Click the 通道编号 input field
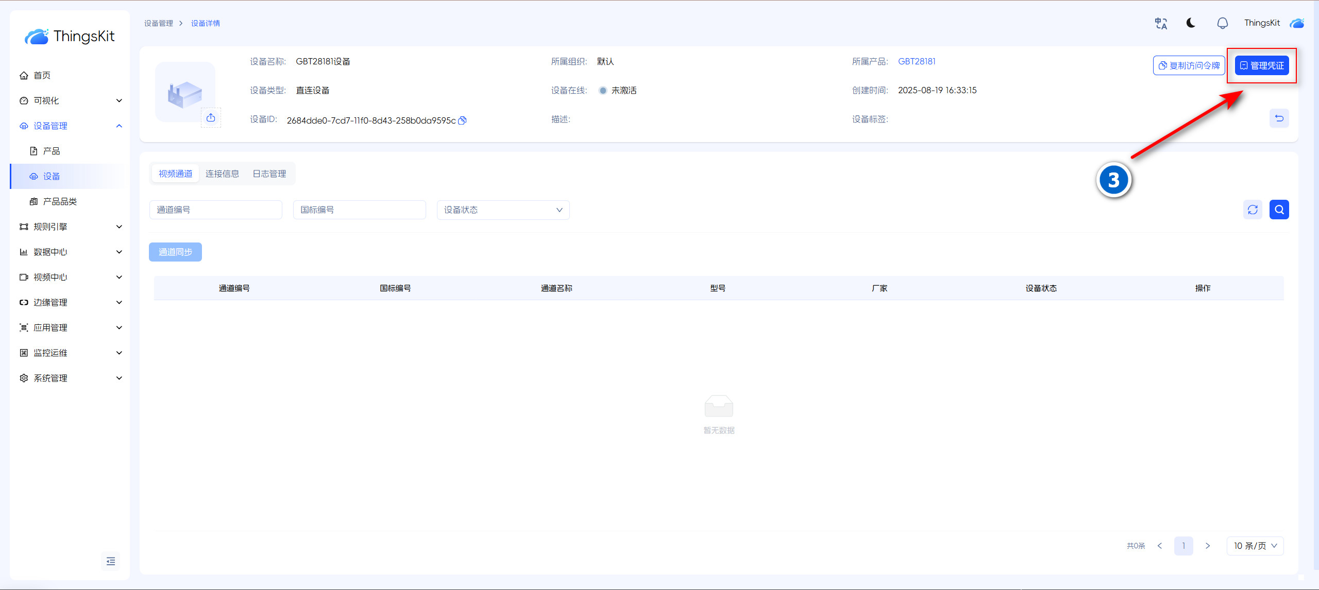1319x590 pixels. (215, 210)
